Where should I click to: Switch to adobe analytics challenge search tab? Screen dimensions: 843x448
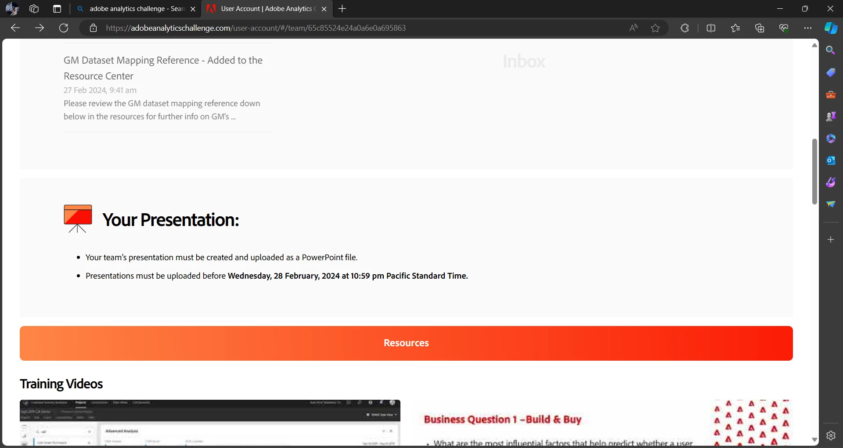point(136,9)
